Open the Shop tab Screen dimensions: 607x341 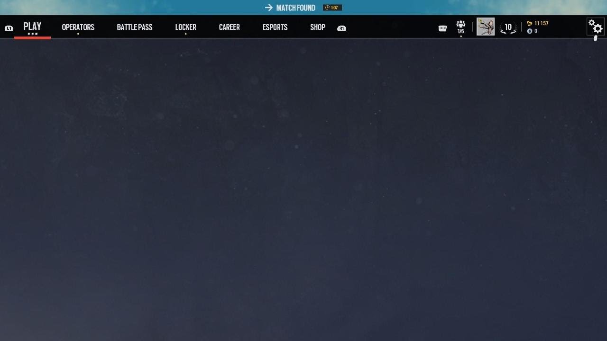point(318,27)
